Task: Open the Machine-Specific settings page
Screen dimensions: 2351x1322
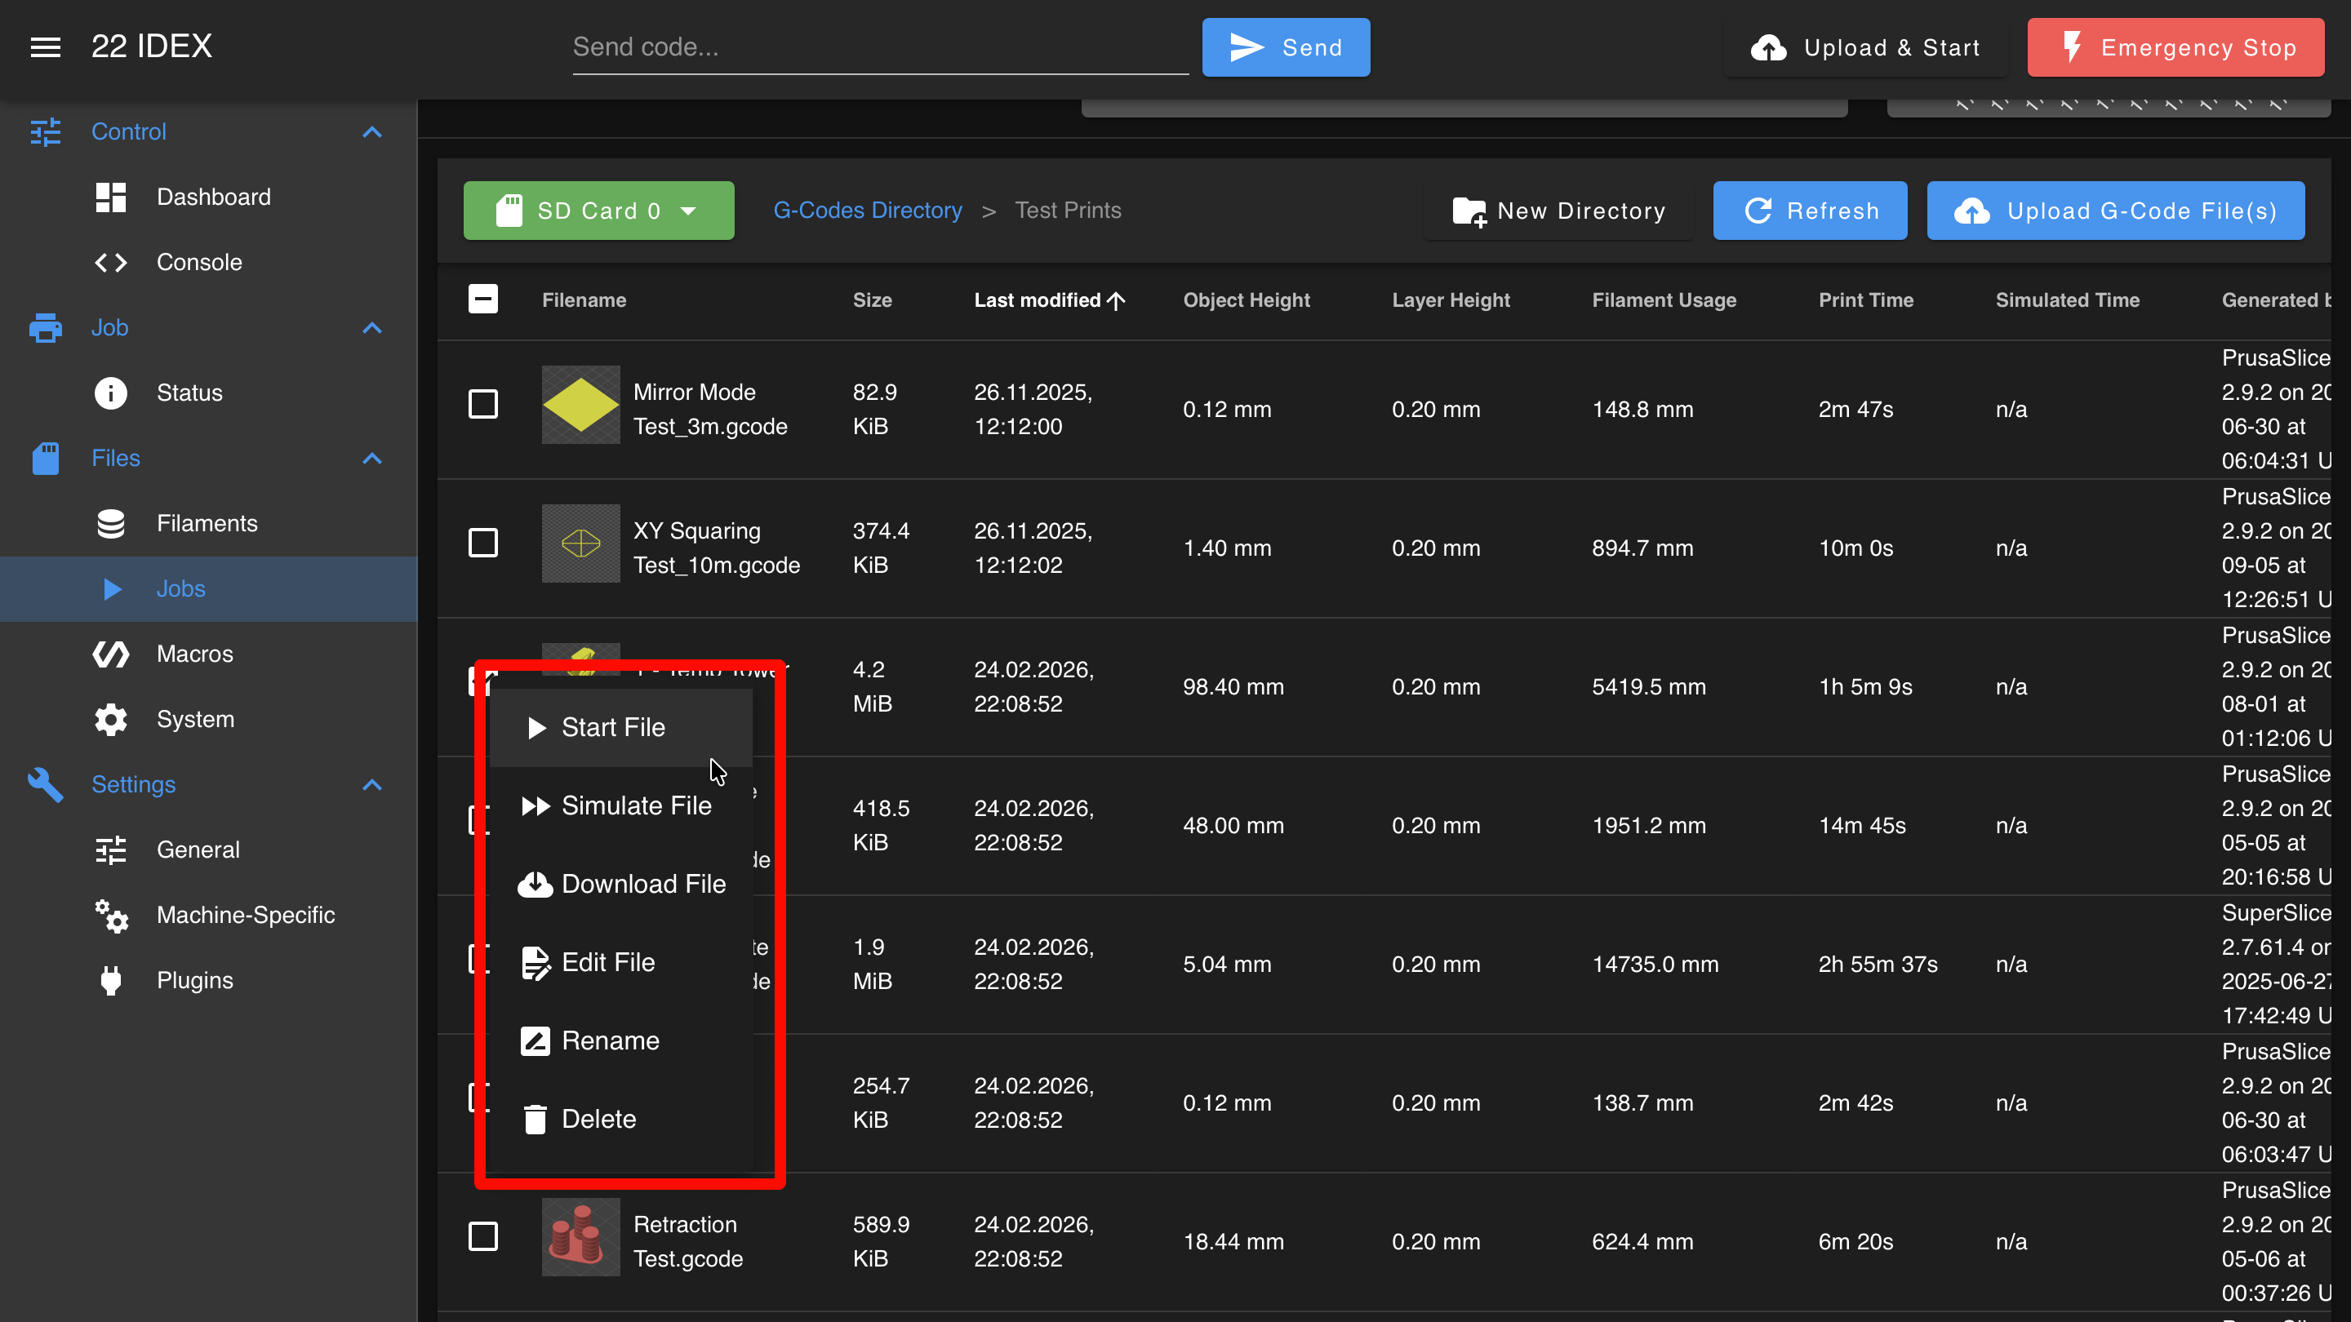Action: pyautogui.click(x=209, y=915)
